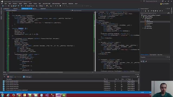Click Preview Selected Items icon in Solution Explorer
173x97 pixels.
pos(162,11)
